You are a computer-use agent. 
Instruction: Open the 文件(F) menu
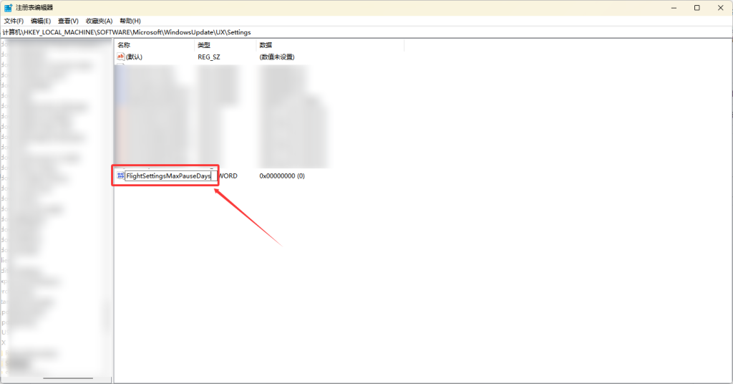coord(14,21)
